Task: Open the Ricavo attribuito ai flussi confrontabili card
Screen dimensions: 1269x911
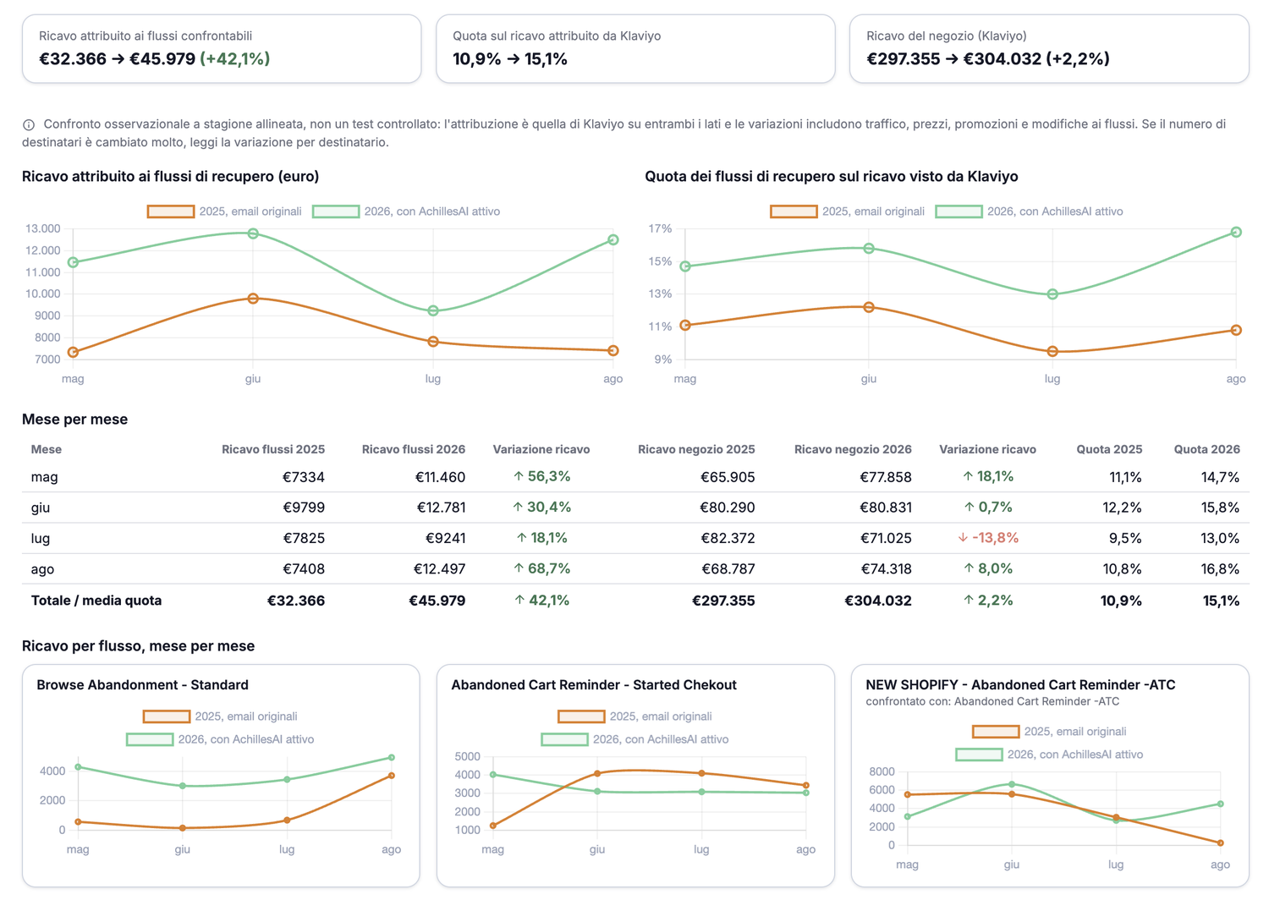Action: point(222,48)
